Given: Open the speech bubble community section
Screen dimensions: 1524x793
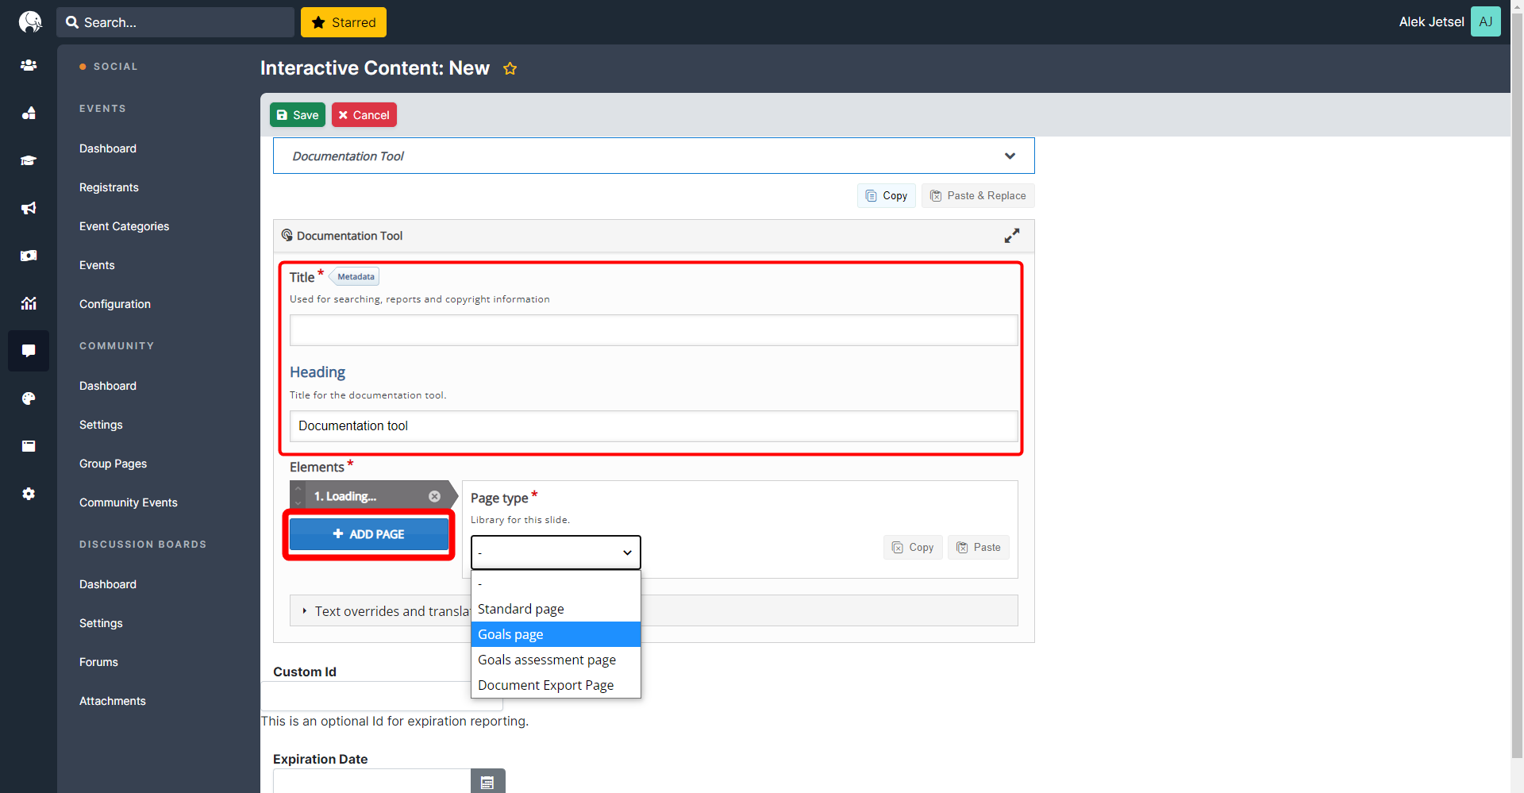Looking at the screenshot, I should pyautogui.click(x=29, y=351).
